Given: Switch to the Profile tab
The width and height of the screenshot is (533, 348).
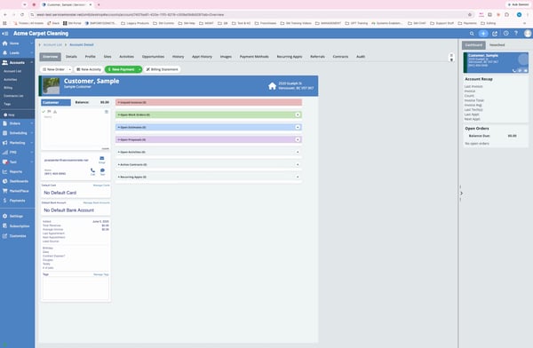Looking at the screenshot, I should pyautogui.click(x=90, y=57).
